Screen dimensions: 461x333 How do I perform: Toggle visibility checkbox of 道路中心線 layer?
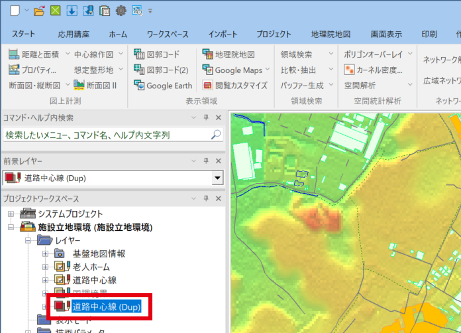(x=60, y=280)
